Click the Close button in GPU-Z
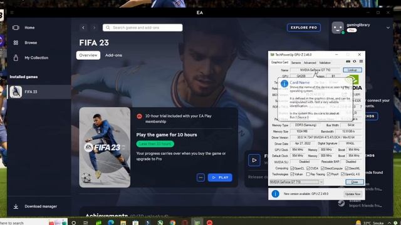Screen dimensions: 401x225 355,182
